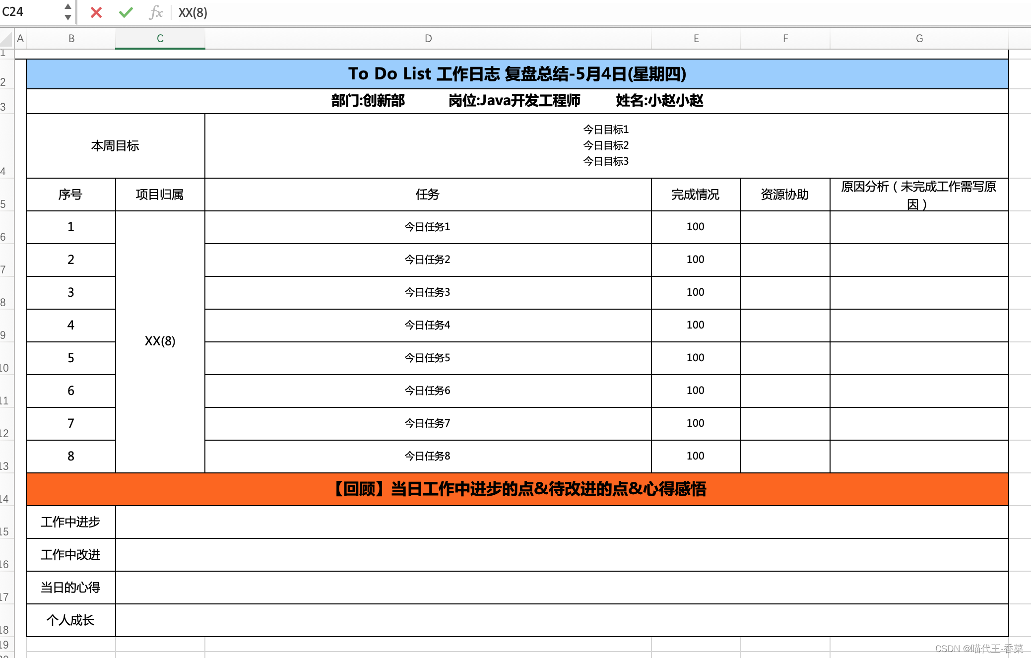Click the merged XX(8) cell
This screenshot has height=658, width=1031.
point(160,341)
